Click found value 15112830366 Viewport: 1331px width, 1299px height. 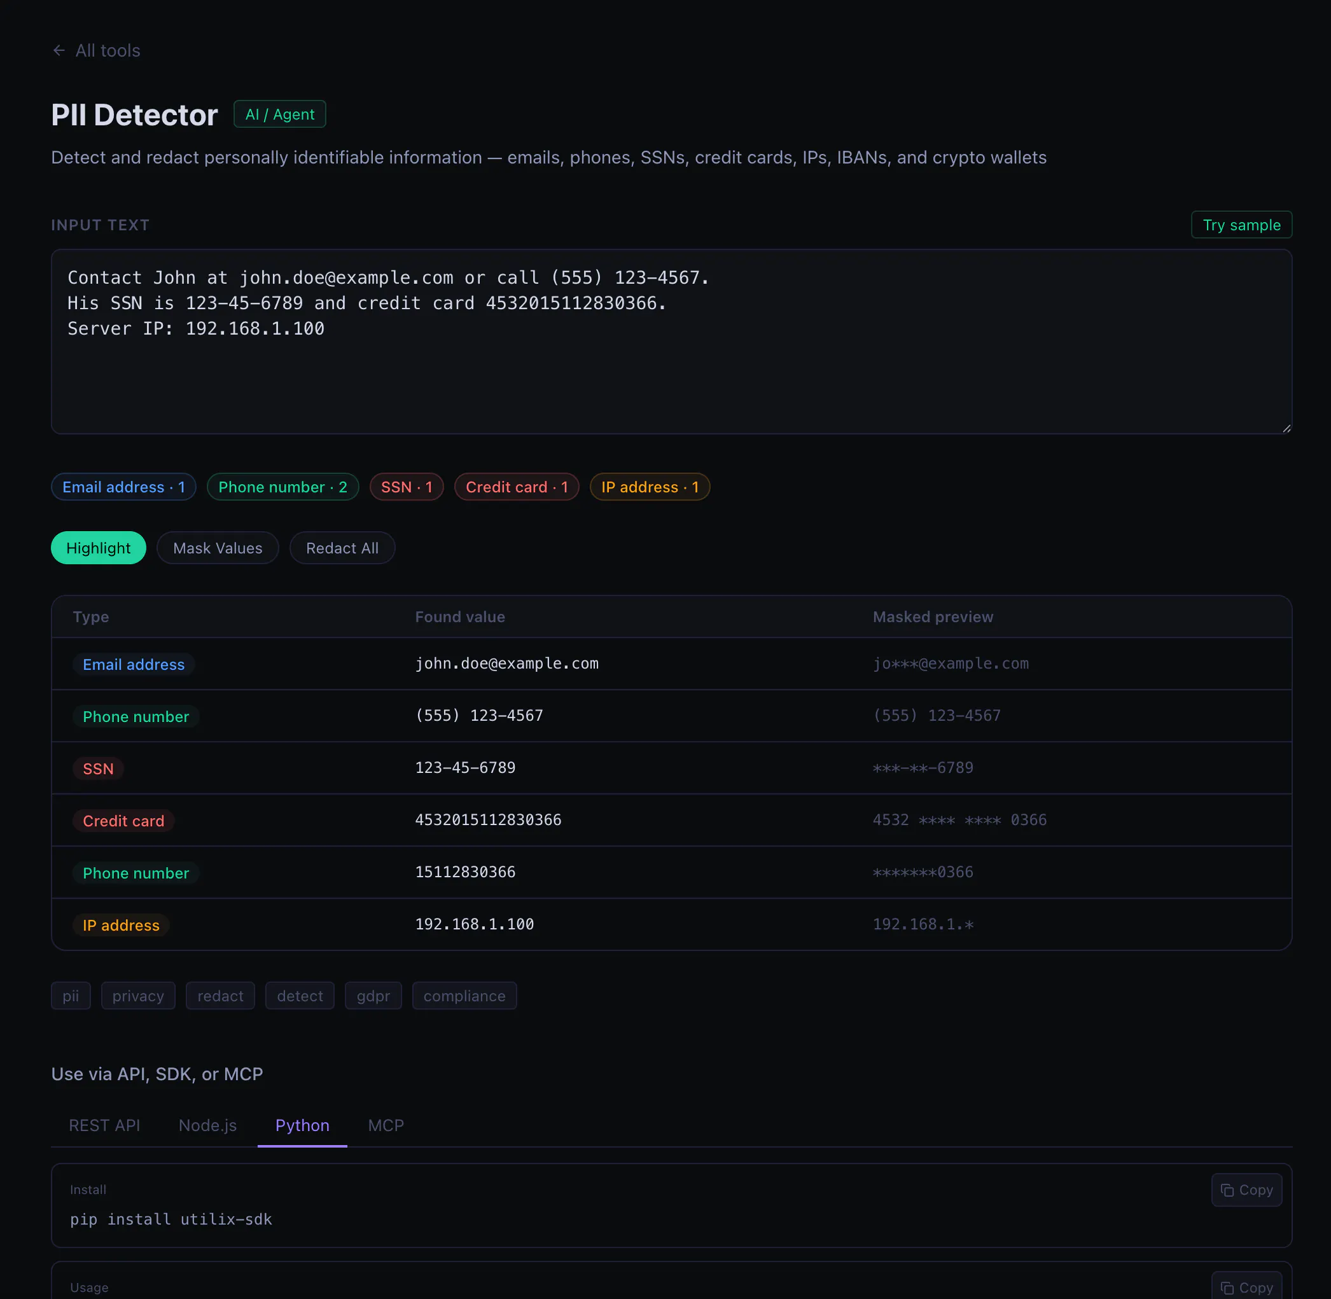point(465,872)
